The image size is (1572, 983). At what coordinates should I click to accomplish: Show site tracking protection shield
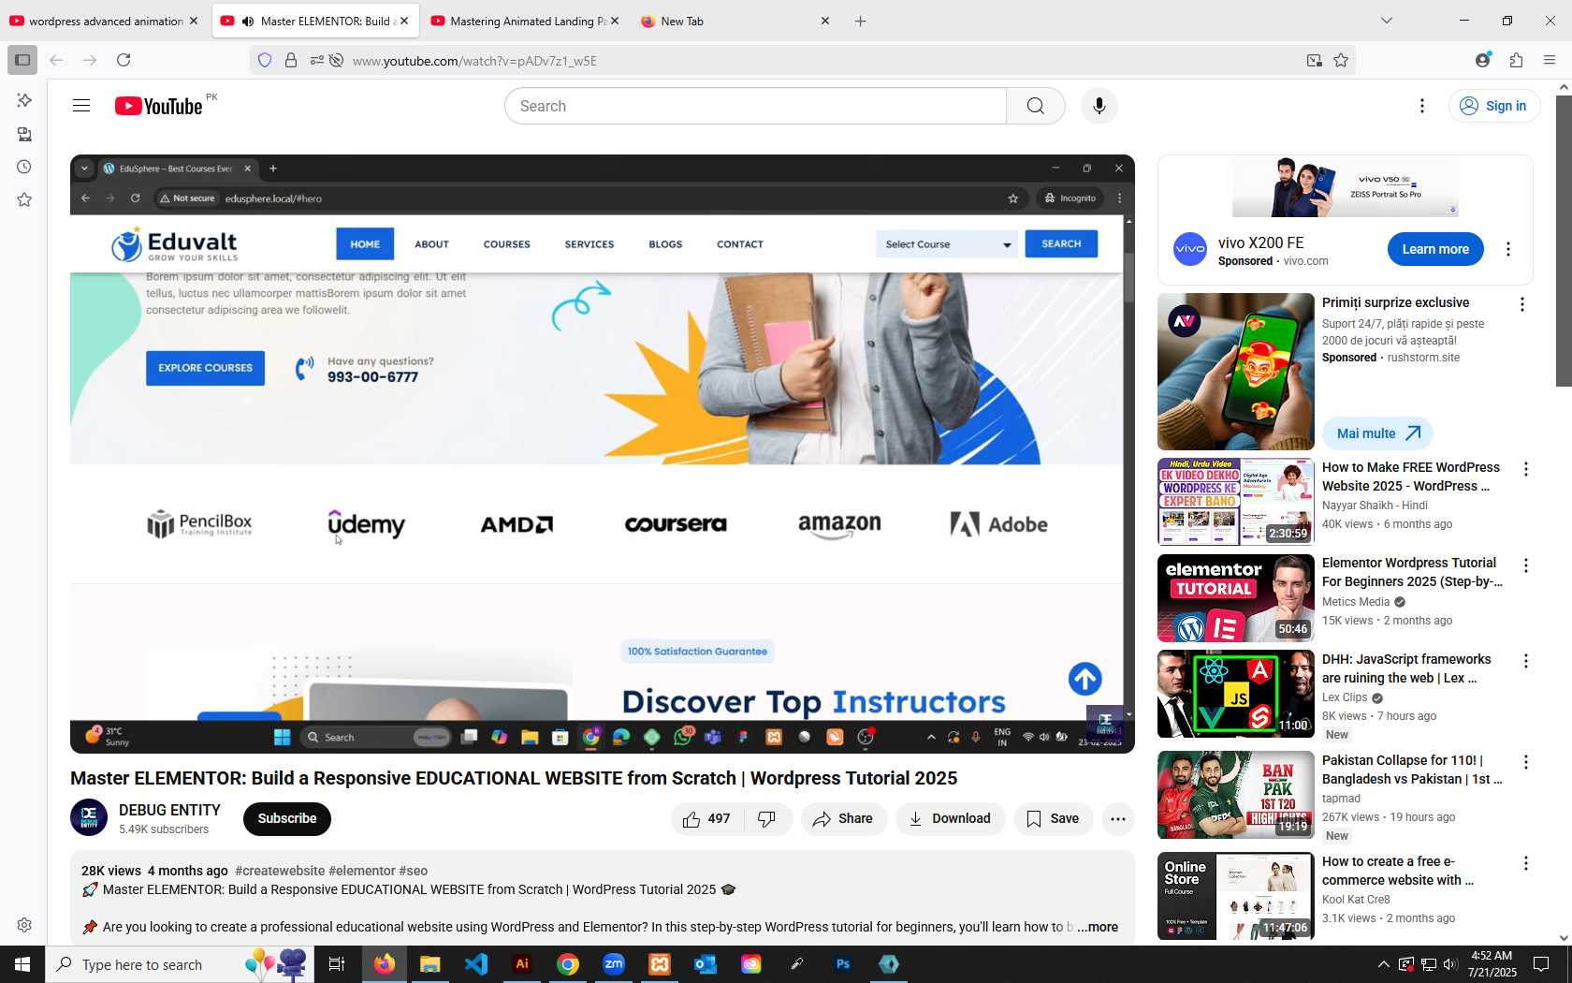[x=265, y=60]
